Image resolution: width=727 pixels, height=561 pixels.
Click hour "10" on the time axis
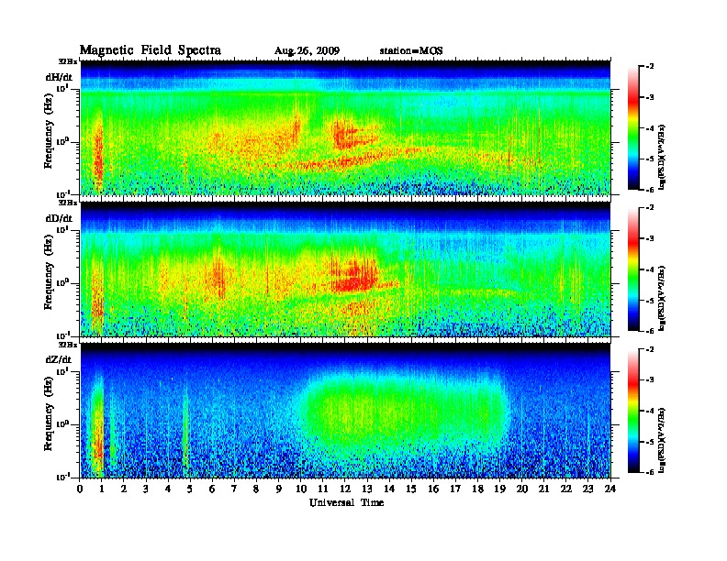tap(301, 489)
